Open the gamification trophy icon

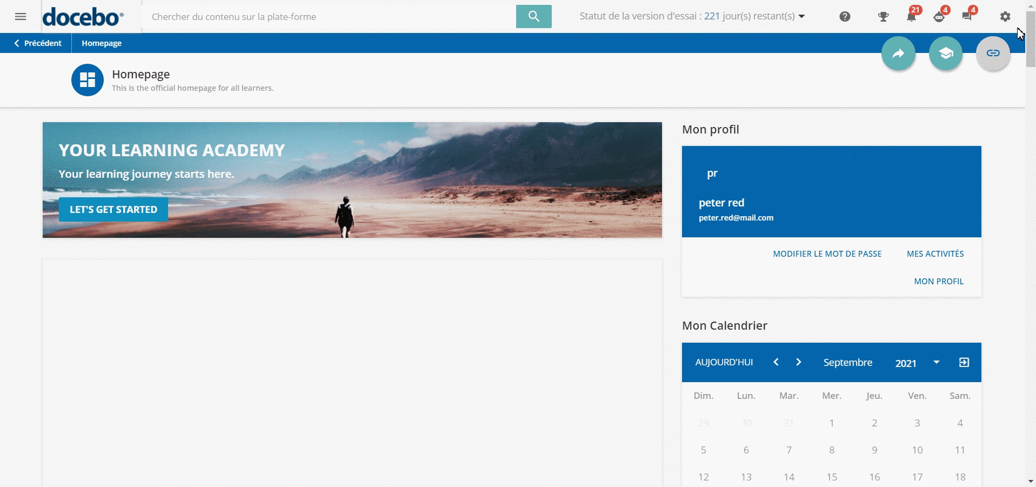(x=883, y=17)
